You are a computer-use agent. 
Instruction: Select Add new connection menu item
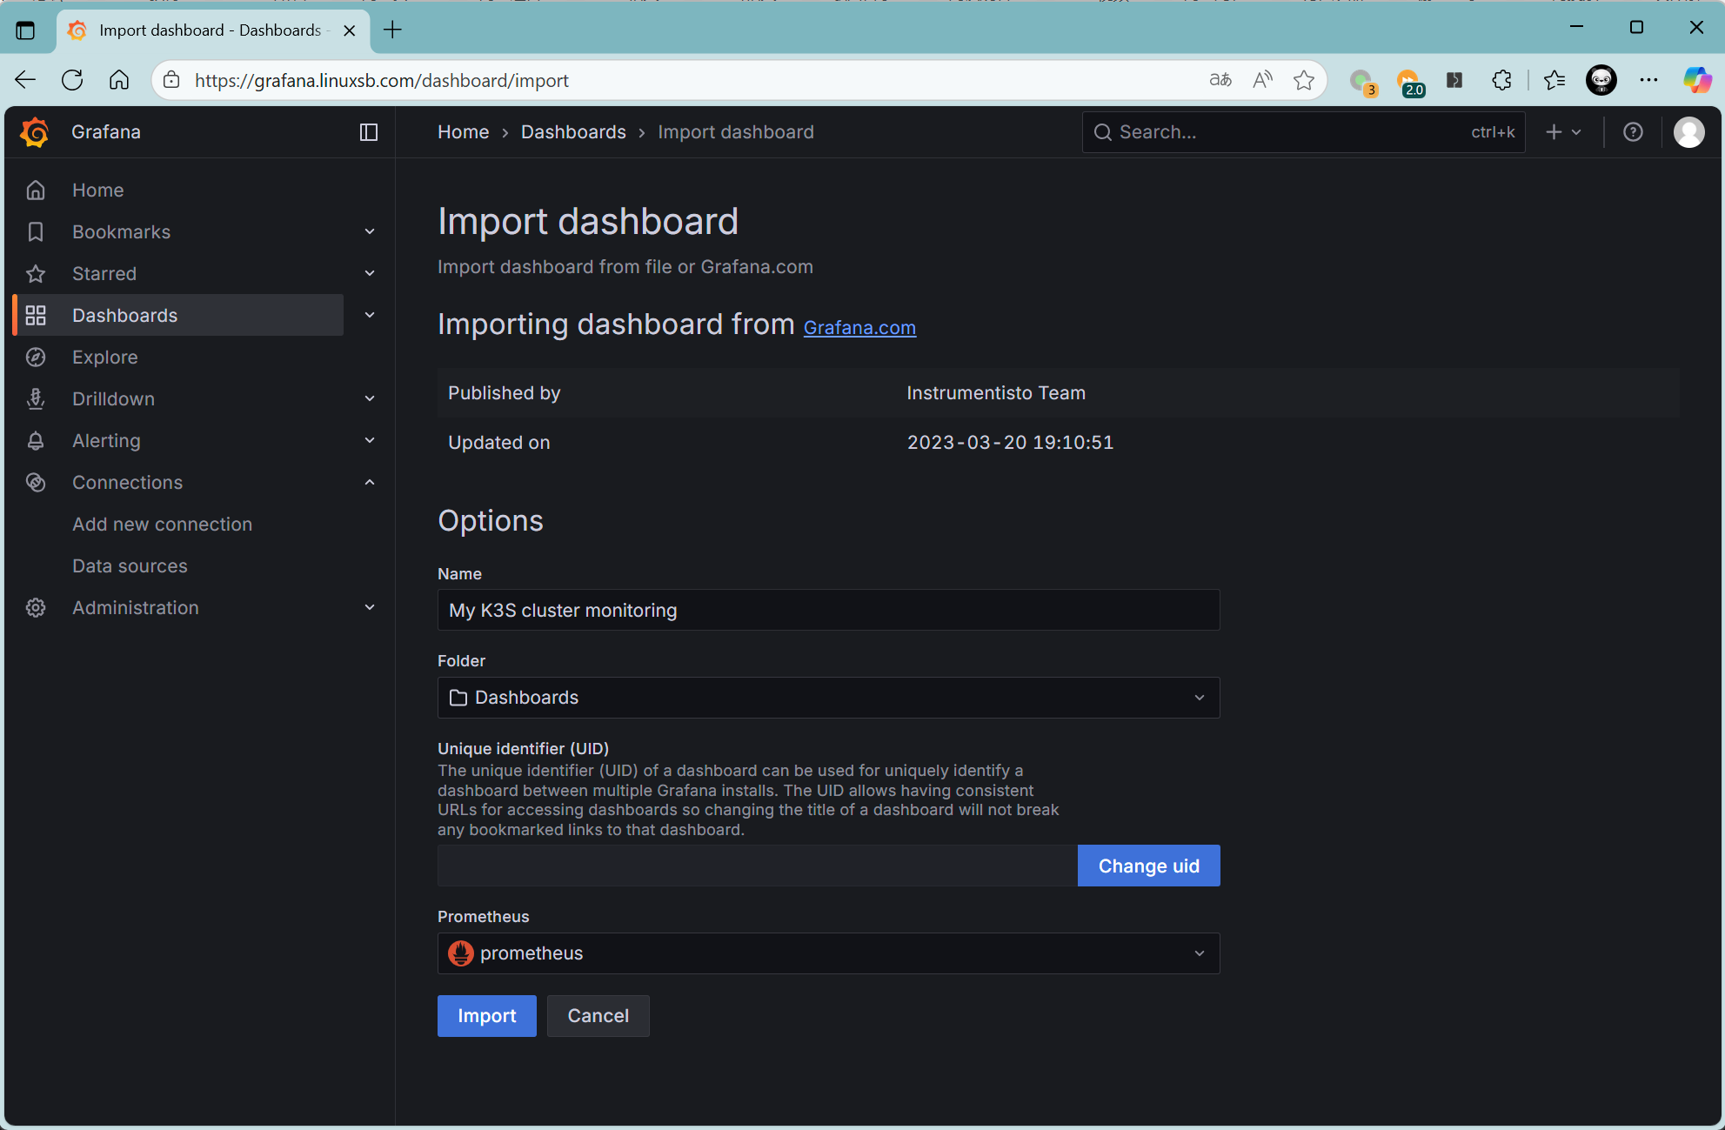(162, 524)
